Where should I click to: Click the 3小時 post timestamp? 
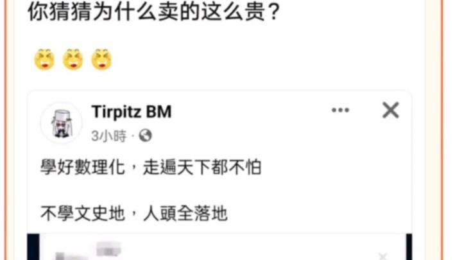(108, 136)
